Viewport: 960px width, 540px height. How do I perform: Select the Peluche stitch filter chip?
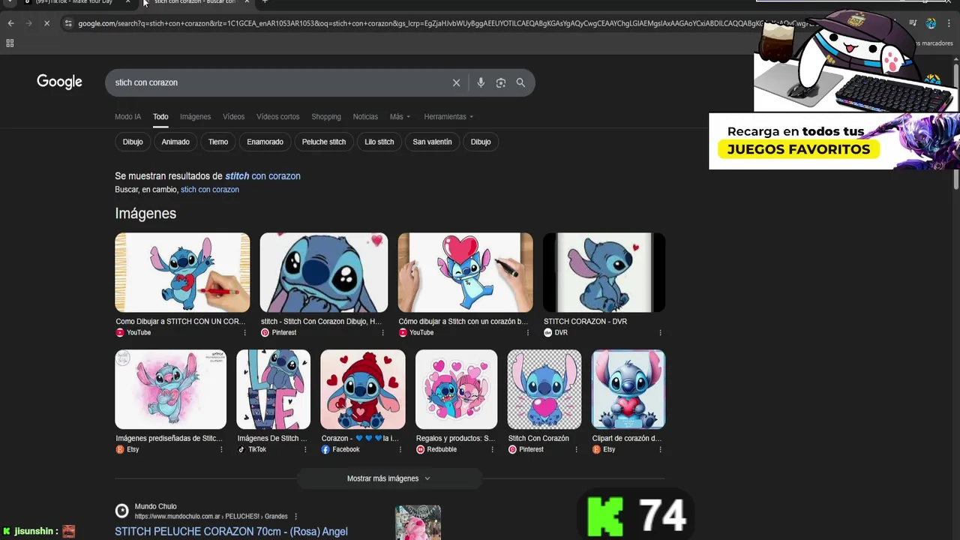(324, 142)
